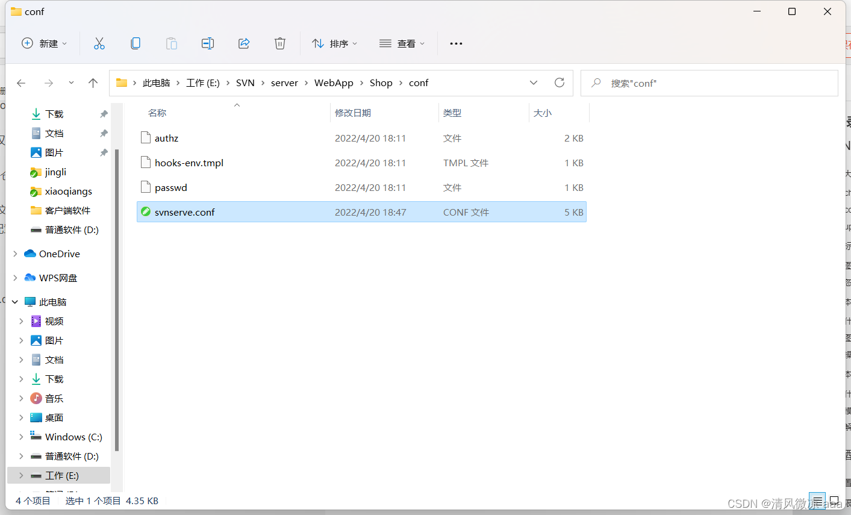
Task: Click the Rename icon in toolbar
Action: 208,43
